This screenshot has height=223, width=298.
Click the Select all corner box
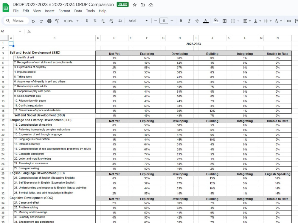click(4, 38)
